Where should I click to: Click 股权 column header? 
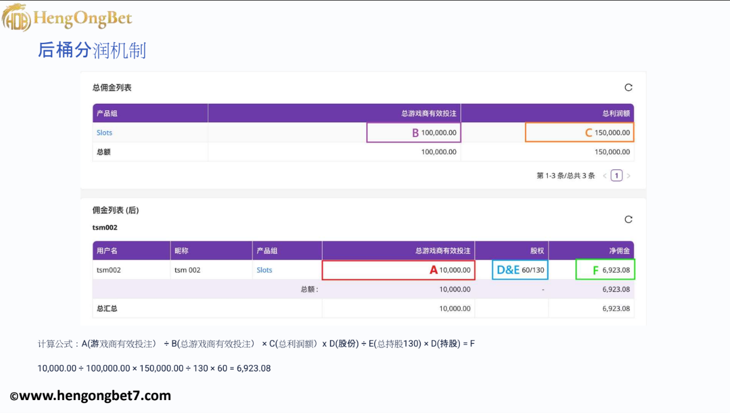[537, 251]
